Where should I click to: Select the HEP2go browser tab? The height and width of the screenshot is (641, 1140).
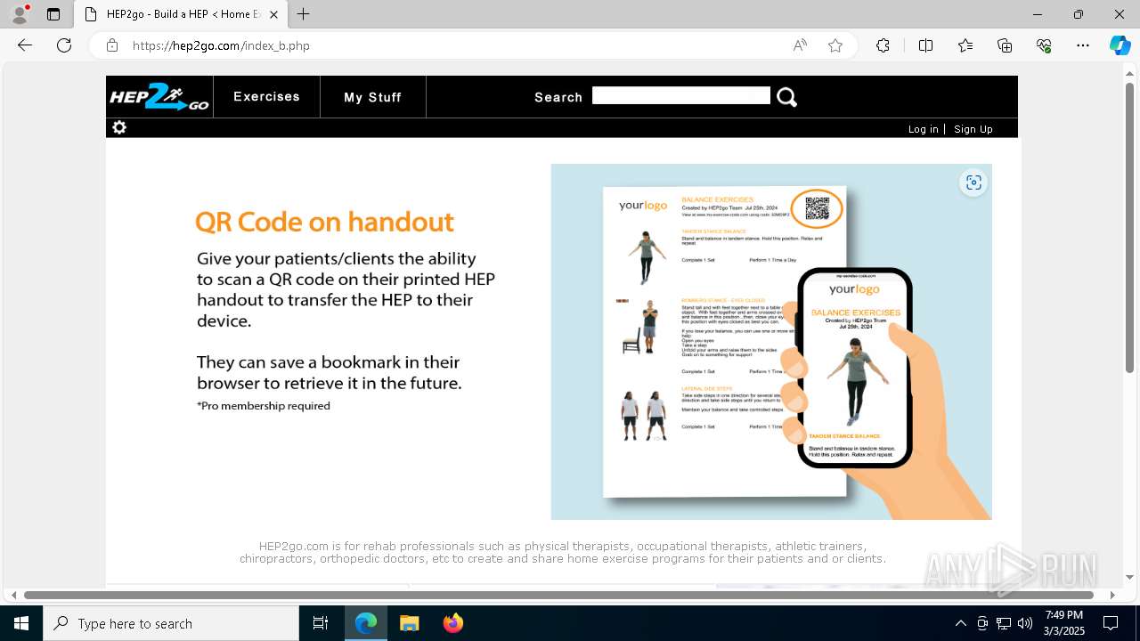click(180, 14)
